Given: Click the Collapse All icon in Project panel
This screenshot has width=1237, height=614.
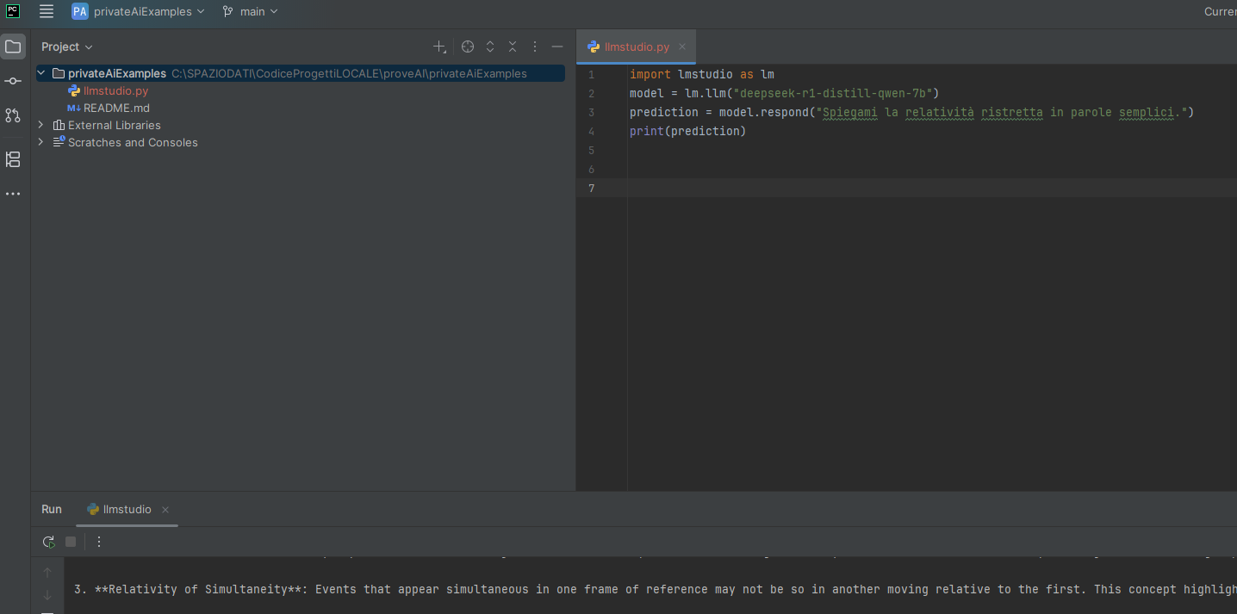Looking at the screenshot, I should [513, 47].
